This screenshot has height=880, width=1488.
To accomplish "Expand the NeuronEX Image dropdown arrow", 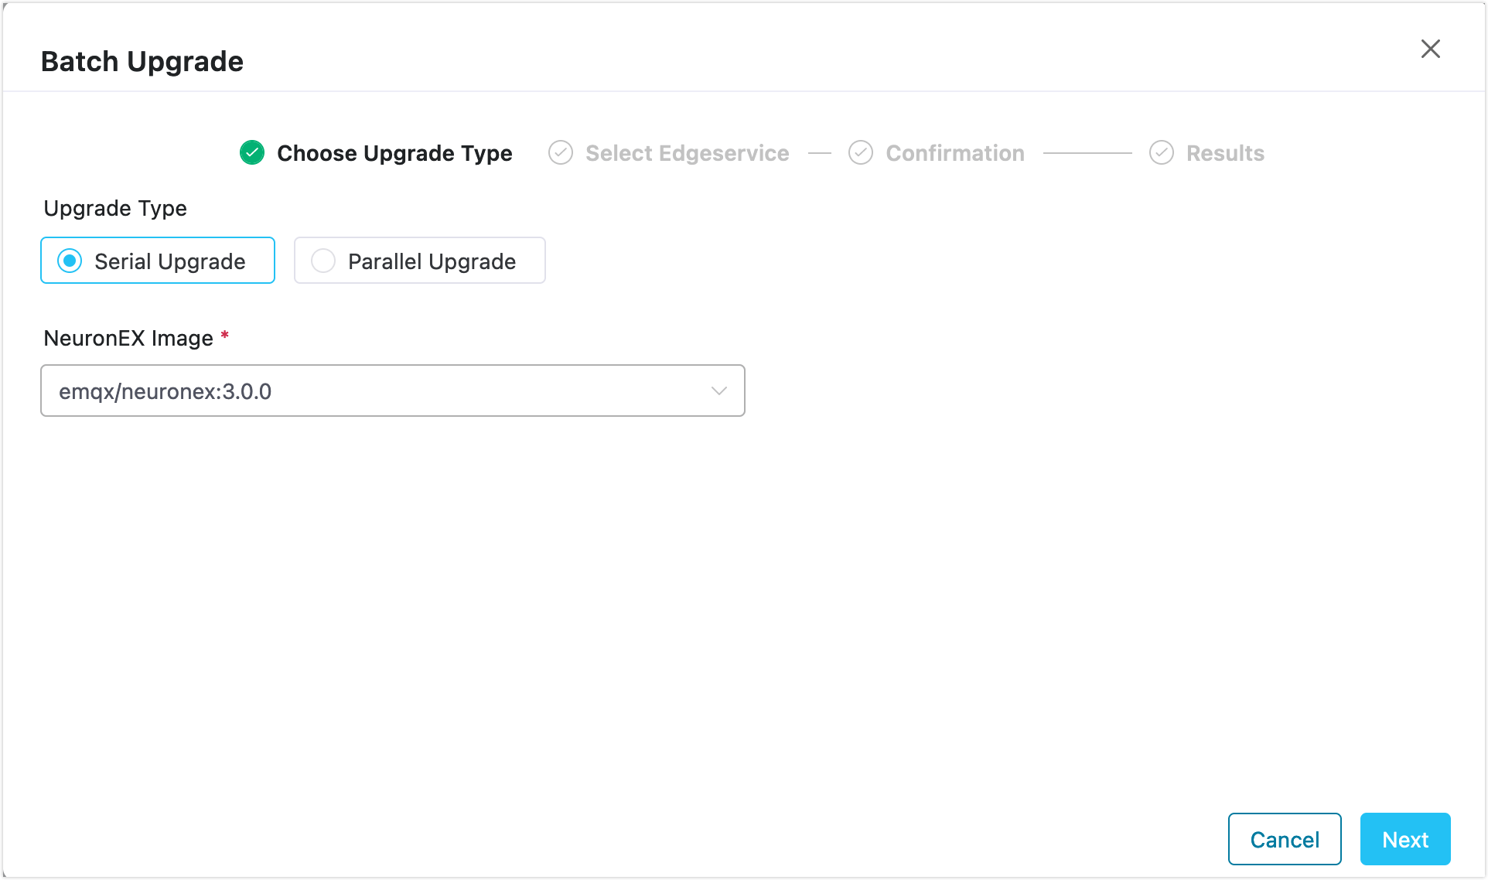I will point(719,391).
